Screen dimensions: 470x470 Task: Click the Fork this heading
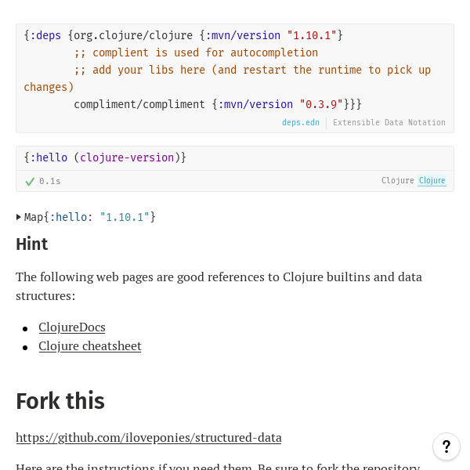click(60, 401)
